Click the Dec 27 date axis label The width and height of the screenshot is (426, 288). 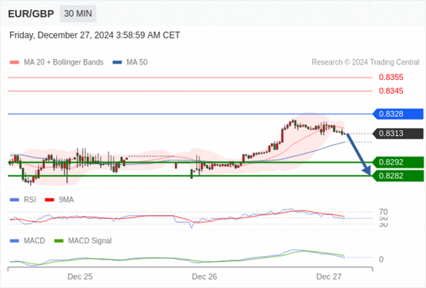tap(329, 276)
